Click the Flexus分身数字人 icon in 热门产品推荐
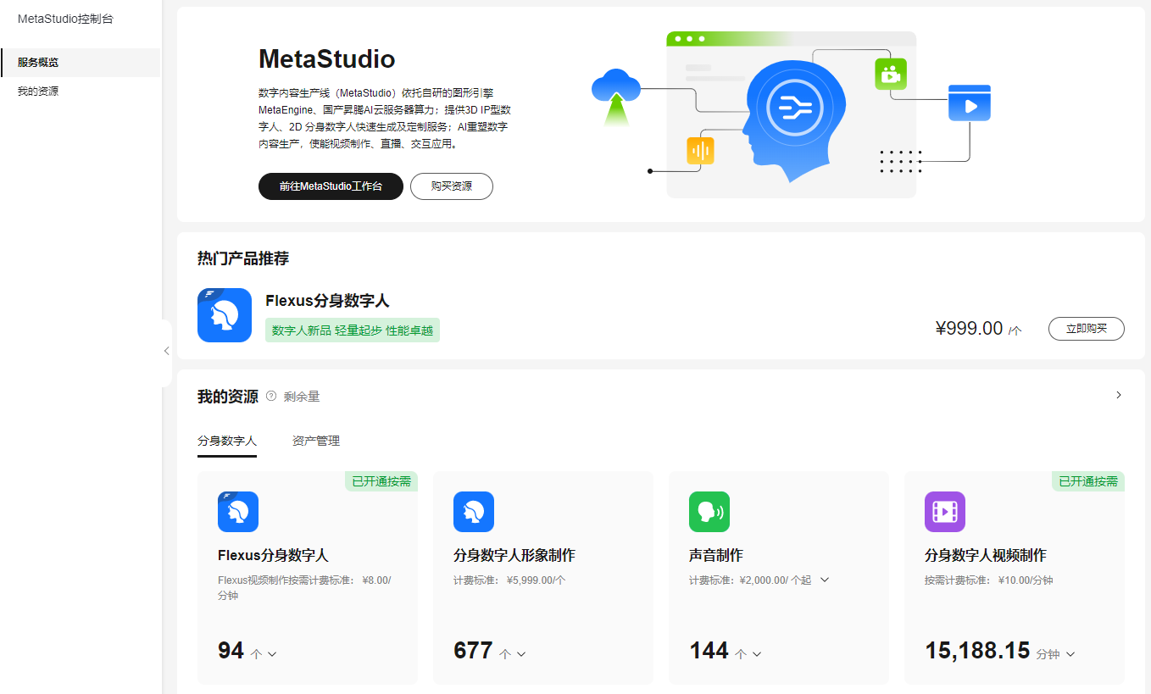 225,315
